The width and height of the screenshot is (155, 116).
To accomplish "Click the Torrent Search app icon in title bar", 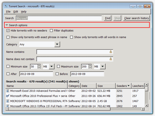I will pos(6,6).
